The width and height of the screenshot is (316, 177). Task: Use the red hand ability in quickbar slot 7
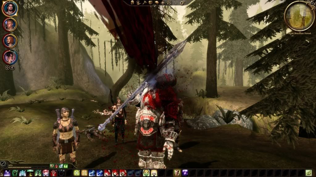pyautogui.click(x=53, y=173)
